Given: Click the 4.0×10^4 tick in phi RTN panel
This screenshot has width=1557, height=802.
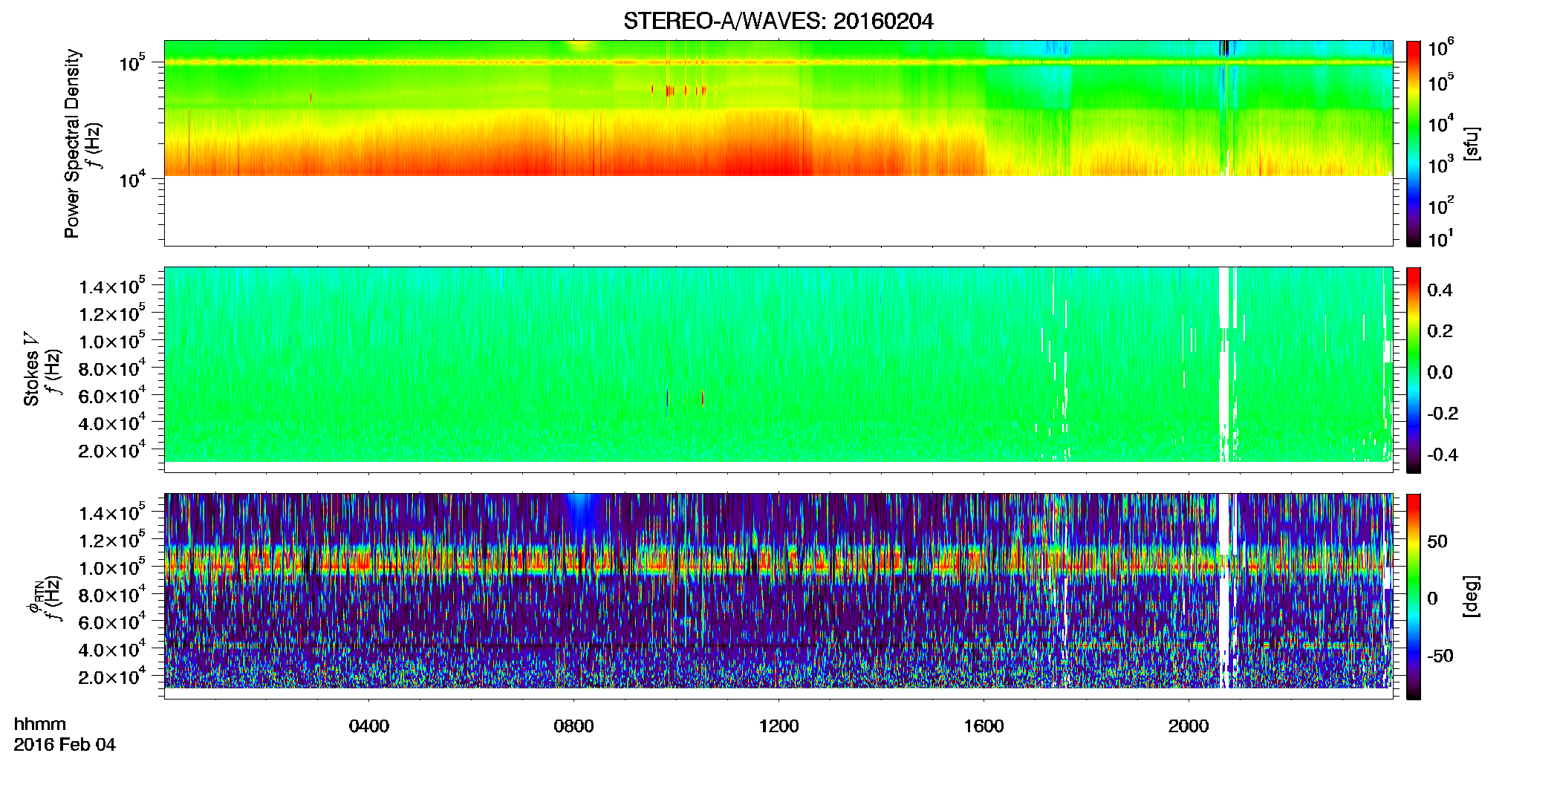Looking at the screenshot, I should click(x=111, y=649).
